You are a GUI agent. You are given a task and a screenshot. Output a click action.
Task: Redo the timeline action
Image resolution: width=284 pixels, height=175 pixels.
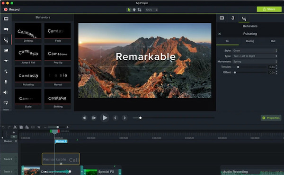9,127
